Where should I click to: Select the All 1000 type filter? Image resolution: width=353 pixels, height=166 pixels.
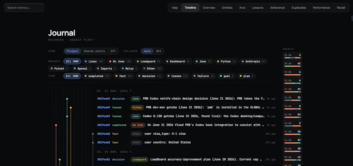(x=72, y=76)
